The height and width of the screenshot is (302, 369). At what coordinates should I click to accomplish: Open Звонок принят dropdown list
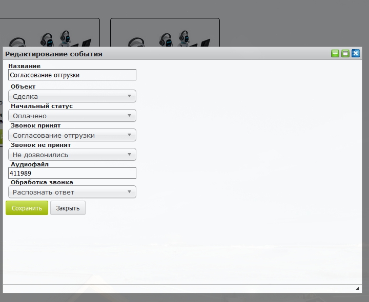pos(72,135)
